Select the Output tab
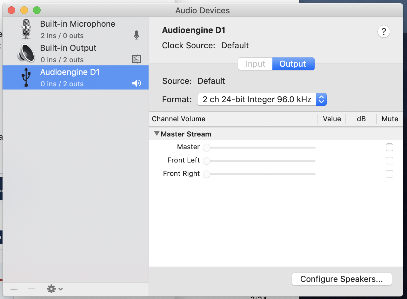Image resolution: width=407 pixels, height=299 pixels. [x=293, y=64]
